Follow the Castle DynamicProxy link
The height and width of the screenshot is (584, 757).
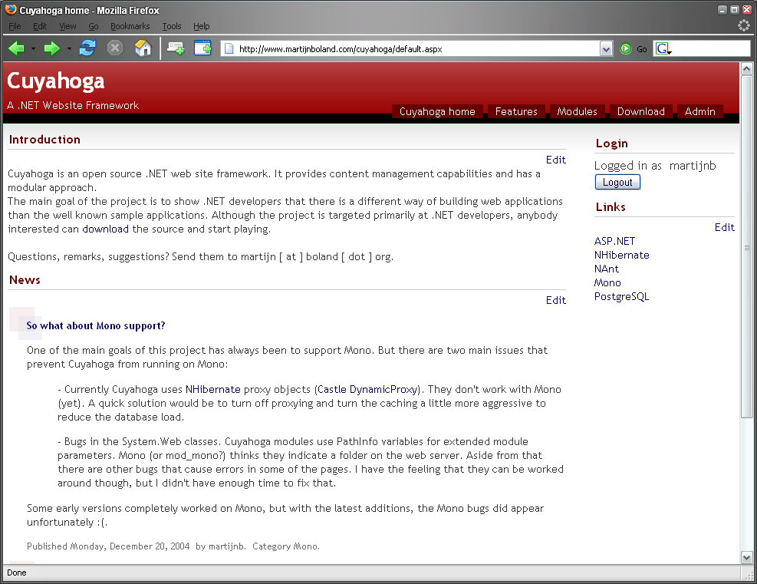(367, 389)
